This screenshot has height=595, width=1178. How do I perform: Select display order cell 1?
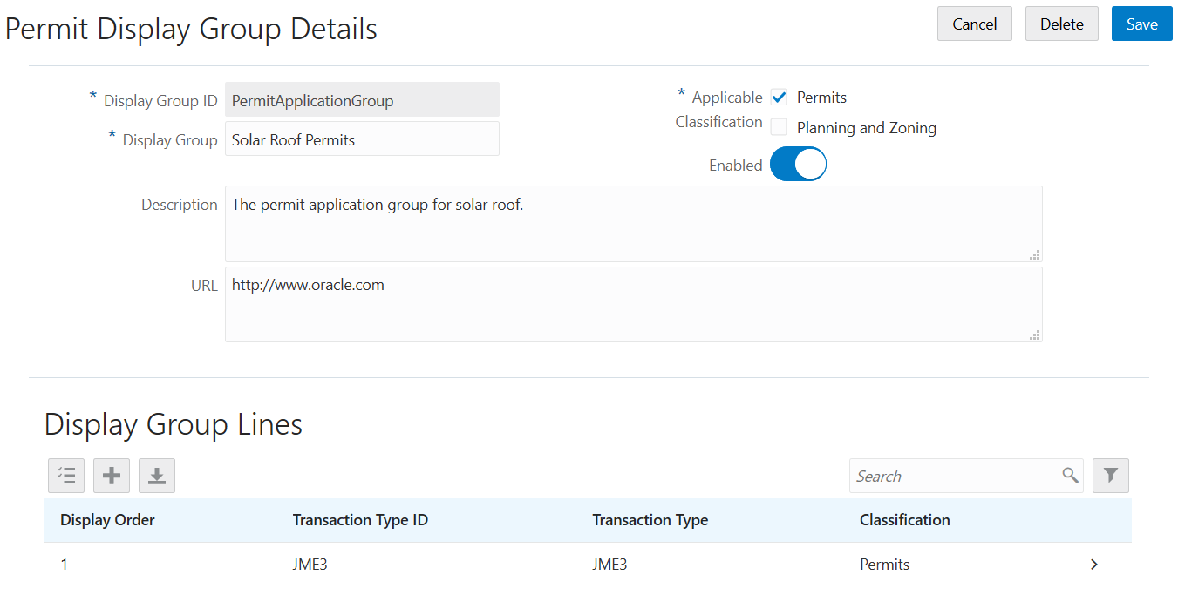[64, 565]
